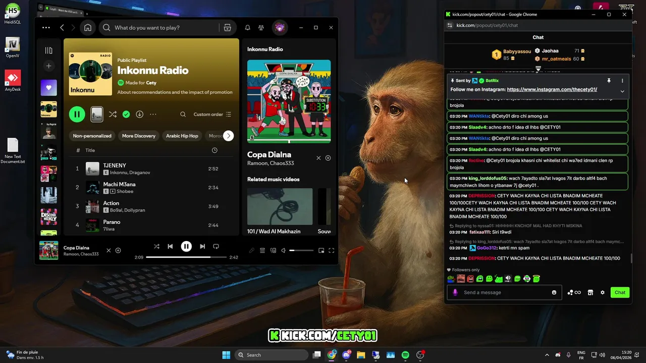Image resolution: width=646 pixels, height=363 pixels.
Task: Create playlist with plus icon in sidebar
Action: (x=48, y=66)
